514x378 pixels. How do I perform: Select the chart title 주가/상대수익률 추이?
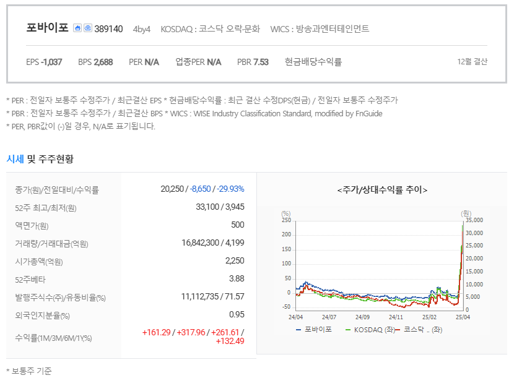click(382, 190)
